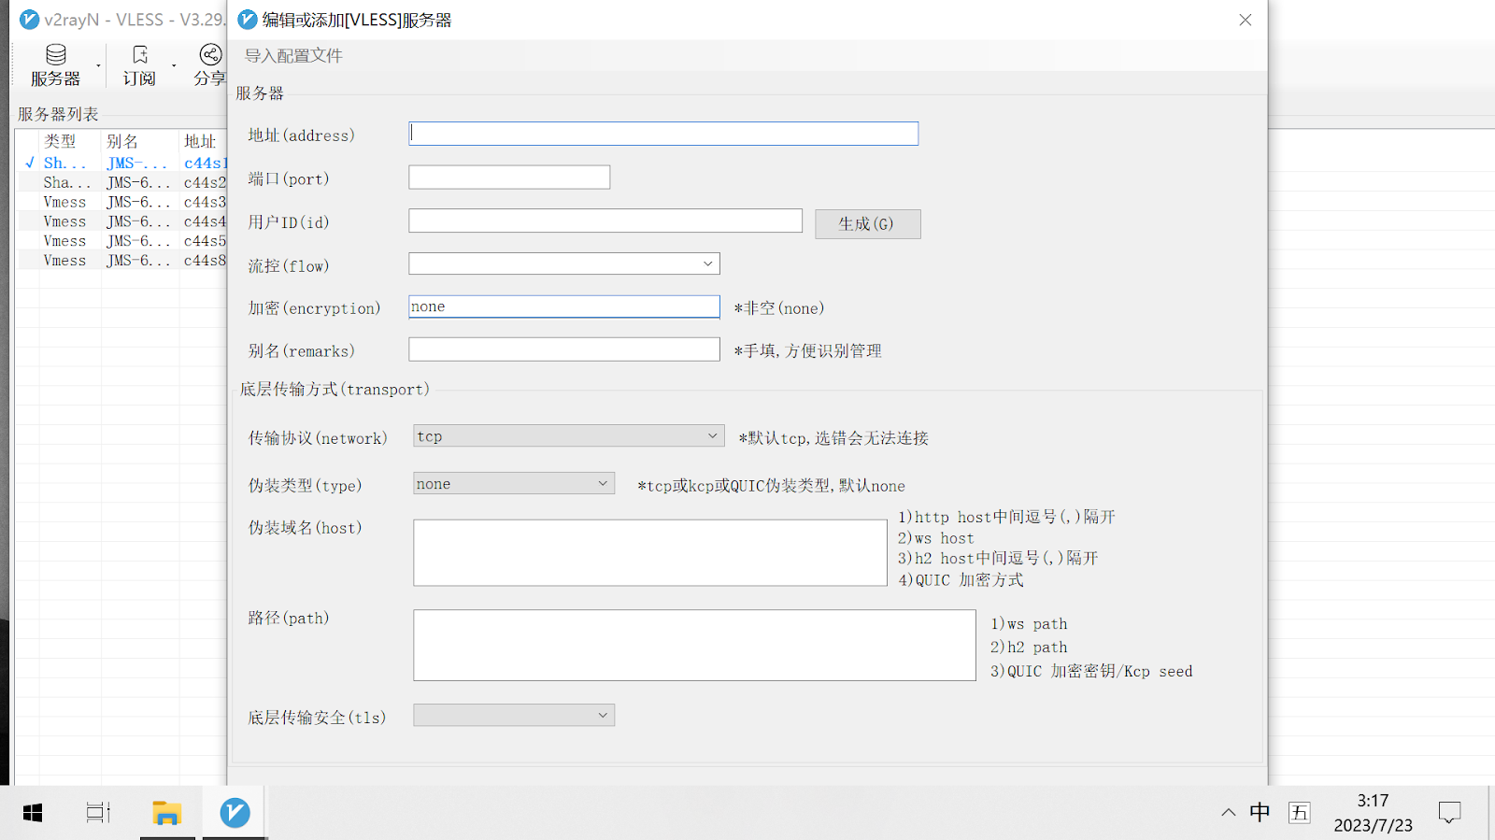
Task: Show hidden system tray icons
Action: pos(1228,813)
